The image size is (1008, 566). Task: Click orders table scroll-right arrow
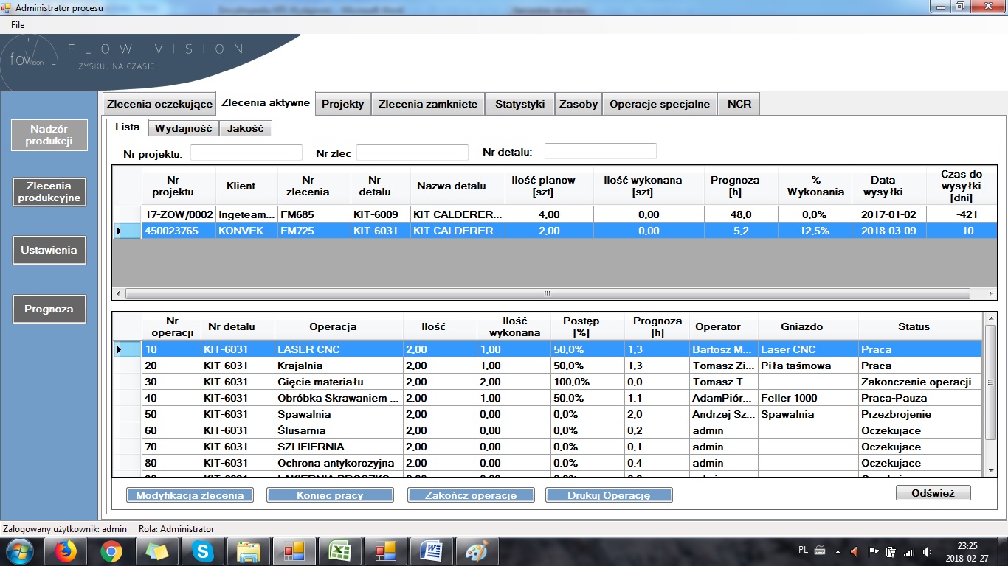(990, 293)
